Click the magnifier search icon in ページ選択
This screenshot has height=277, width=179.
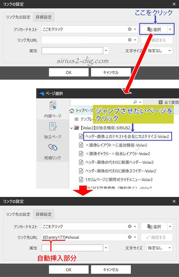135,102
